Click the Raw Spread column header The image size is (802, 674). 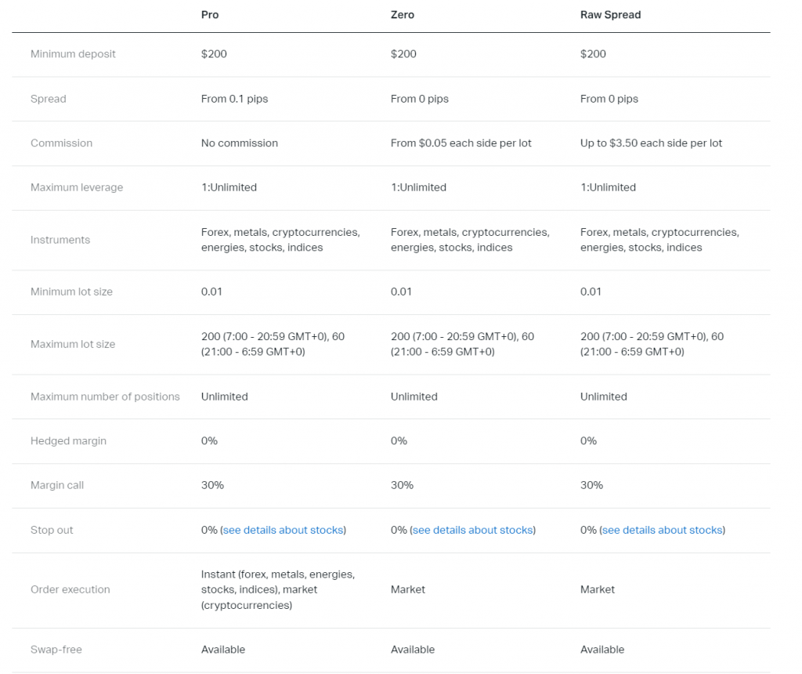point(610,15)
